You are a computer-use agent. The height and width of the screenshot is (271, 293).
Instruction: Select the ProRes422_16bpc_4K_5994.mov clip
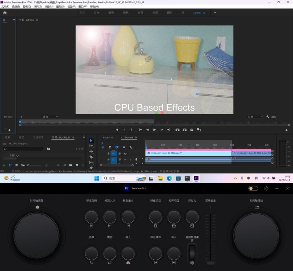(188, 153)
